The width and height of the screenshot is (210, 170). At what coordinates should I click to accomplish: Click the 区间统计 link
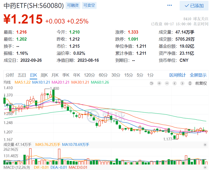[x=177, y=75]
